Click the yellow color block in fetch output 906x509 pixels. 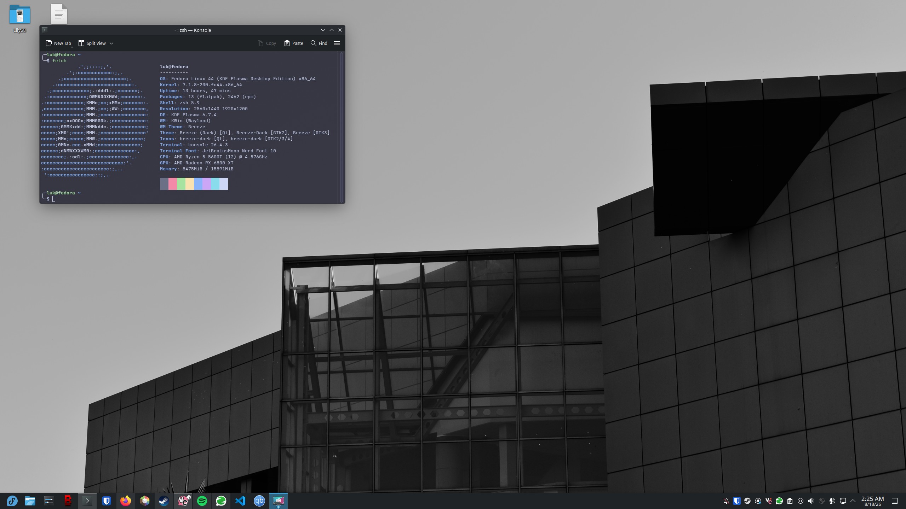(x=190, y=184)
